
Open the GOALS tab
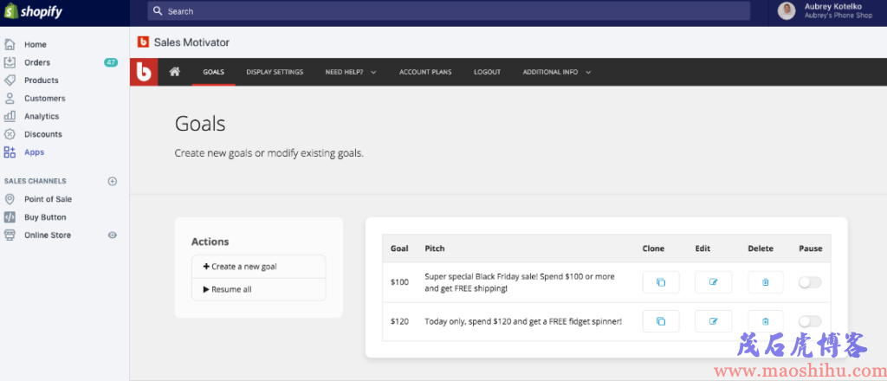[x=214, y=73]
